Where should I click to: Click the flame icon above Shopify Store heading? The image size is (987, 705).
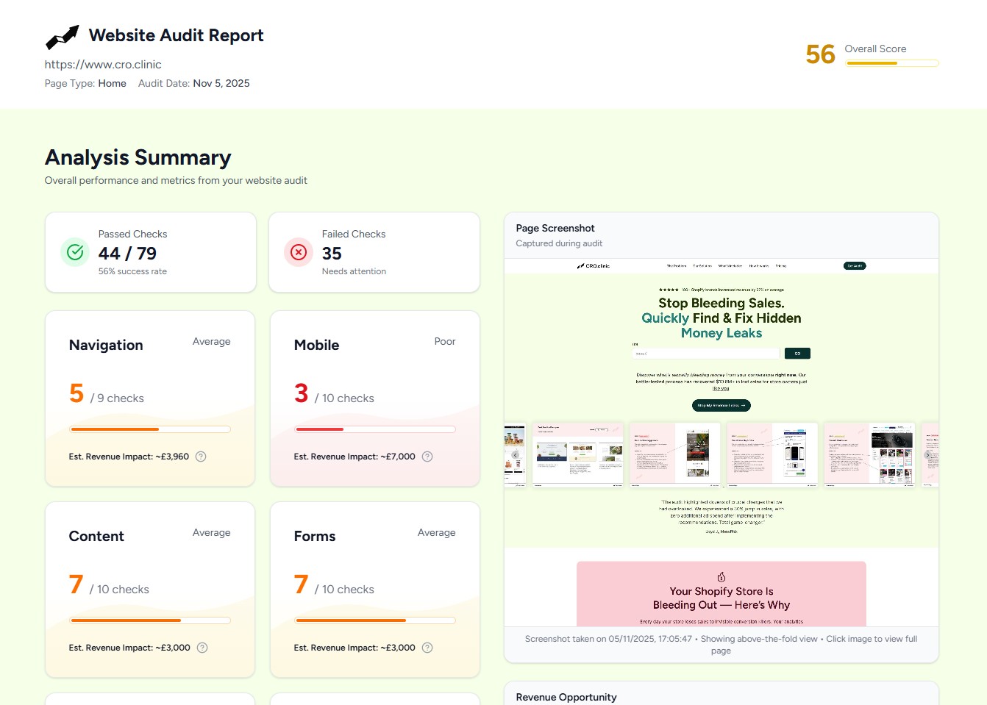point(721,577)
